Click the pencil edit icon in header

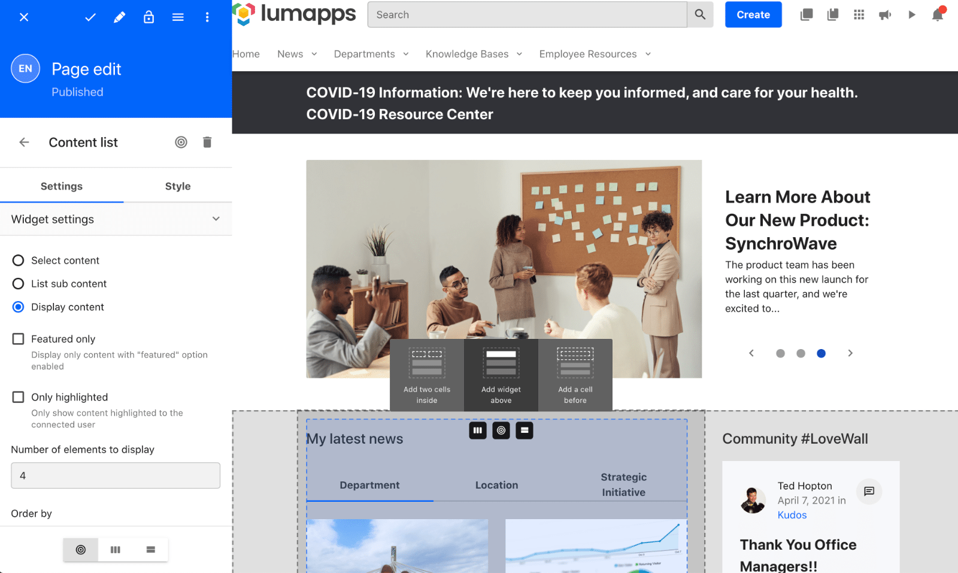click(x=119, y=17)
